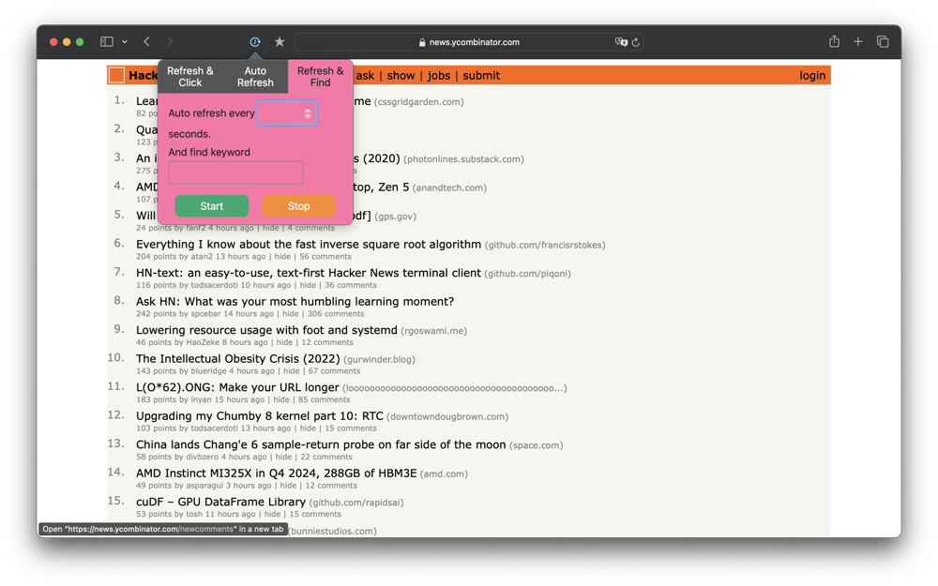This screenshot has width=938, height=586.
Task: Click the lock icon in address bar
Action: (422, 42)
